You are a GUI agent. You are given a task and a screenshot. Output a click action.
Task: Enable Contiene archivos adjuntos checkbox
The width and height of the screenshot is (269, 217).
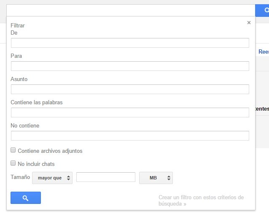(13, 150)
